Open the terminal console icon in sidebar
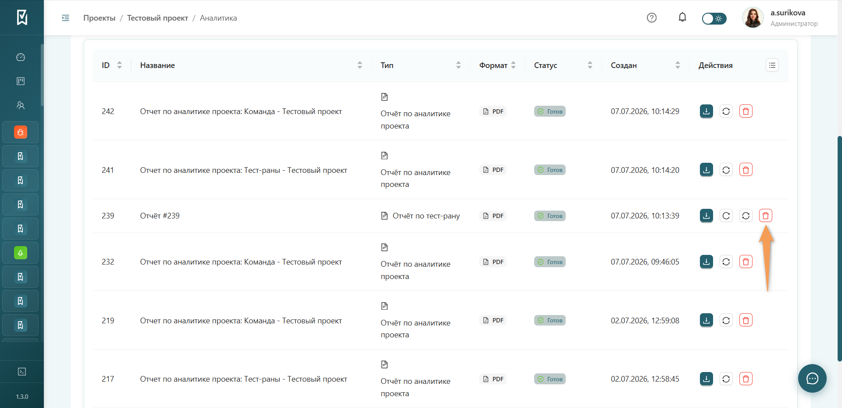This screenshot has width=842, height=408. [21, 372]
